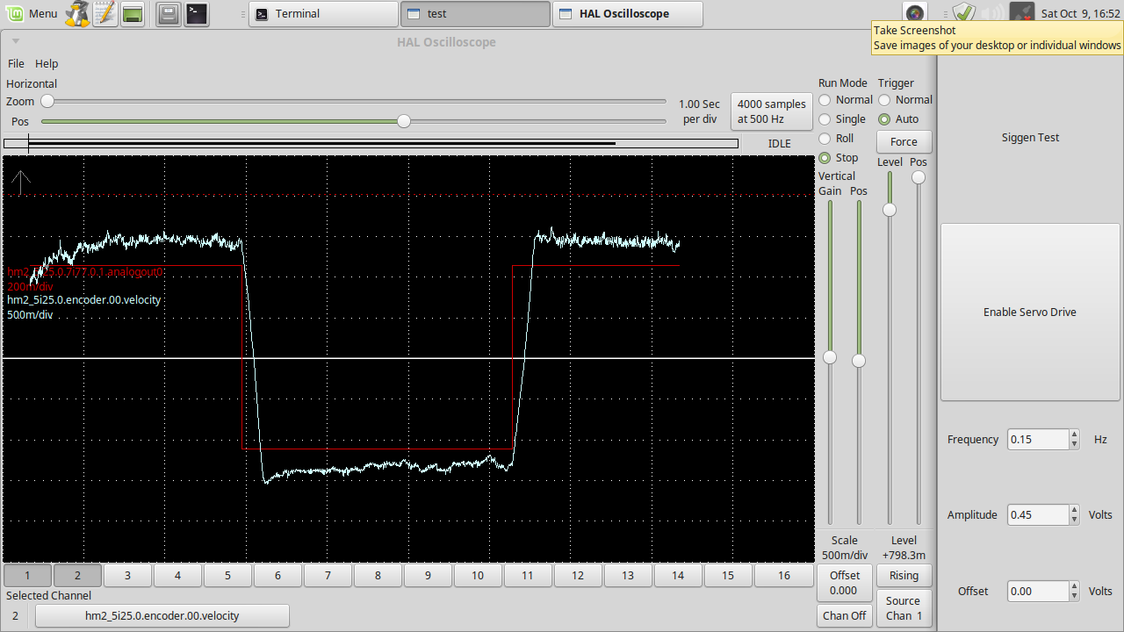Select channel 8 button
Image resolution: width=1124 pixels, height=632 pixels.
pos(378,575)
